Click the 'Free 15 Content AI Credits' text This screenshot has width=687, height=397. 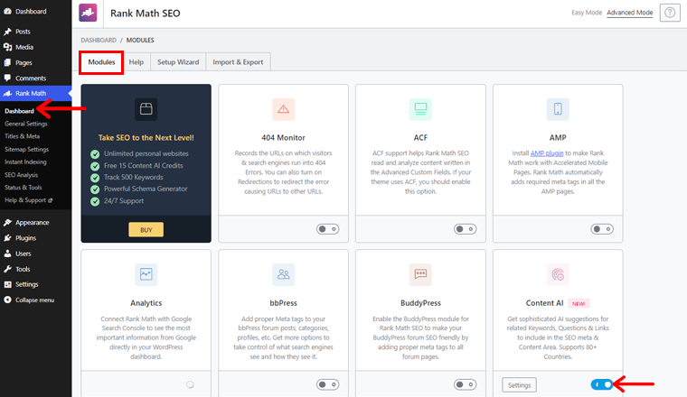click(x=143, y=166)
